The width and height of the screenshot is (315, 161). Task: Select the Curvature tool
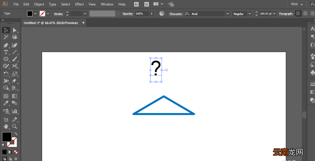pyautogui.click(x=15, y=45)
